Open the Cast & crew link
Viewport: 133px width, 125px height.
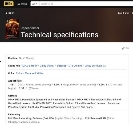pyautogui.click(x=124, y=13)
